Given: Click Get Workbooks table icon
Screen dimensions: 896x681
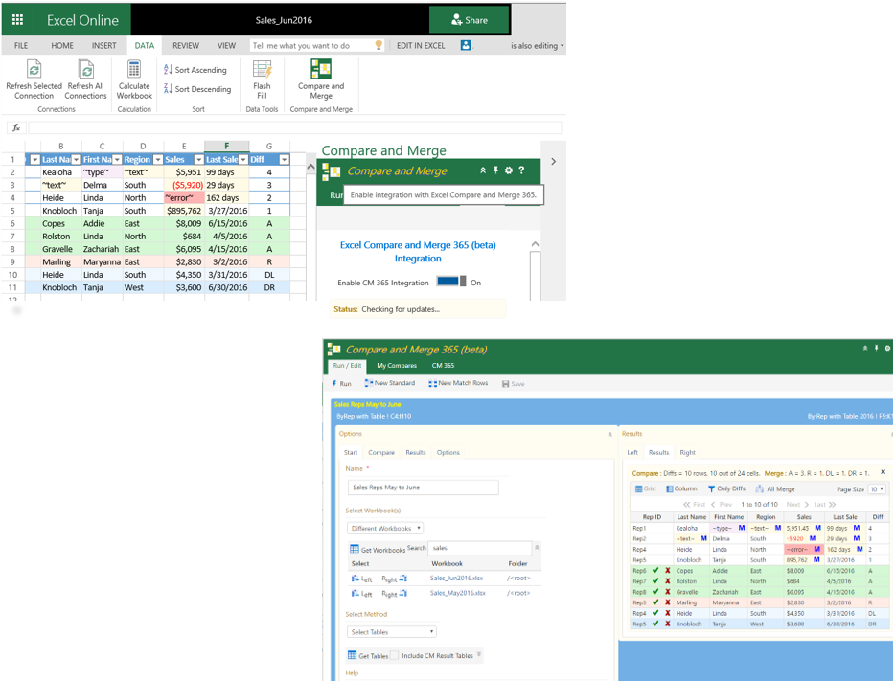Looking at the screenshot, I should click(x=355, y=549).
